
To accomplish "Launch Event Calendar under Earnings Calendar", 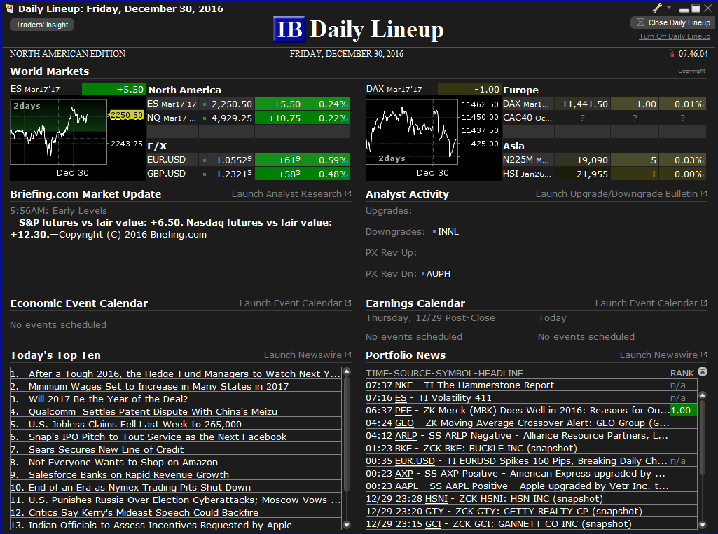I will click(646, 303).
